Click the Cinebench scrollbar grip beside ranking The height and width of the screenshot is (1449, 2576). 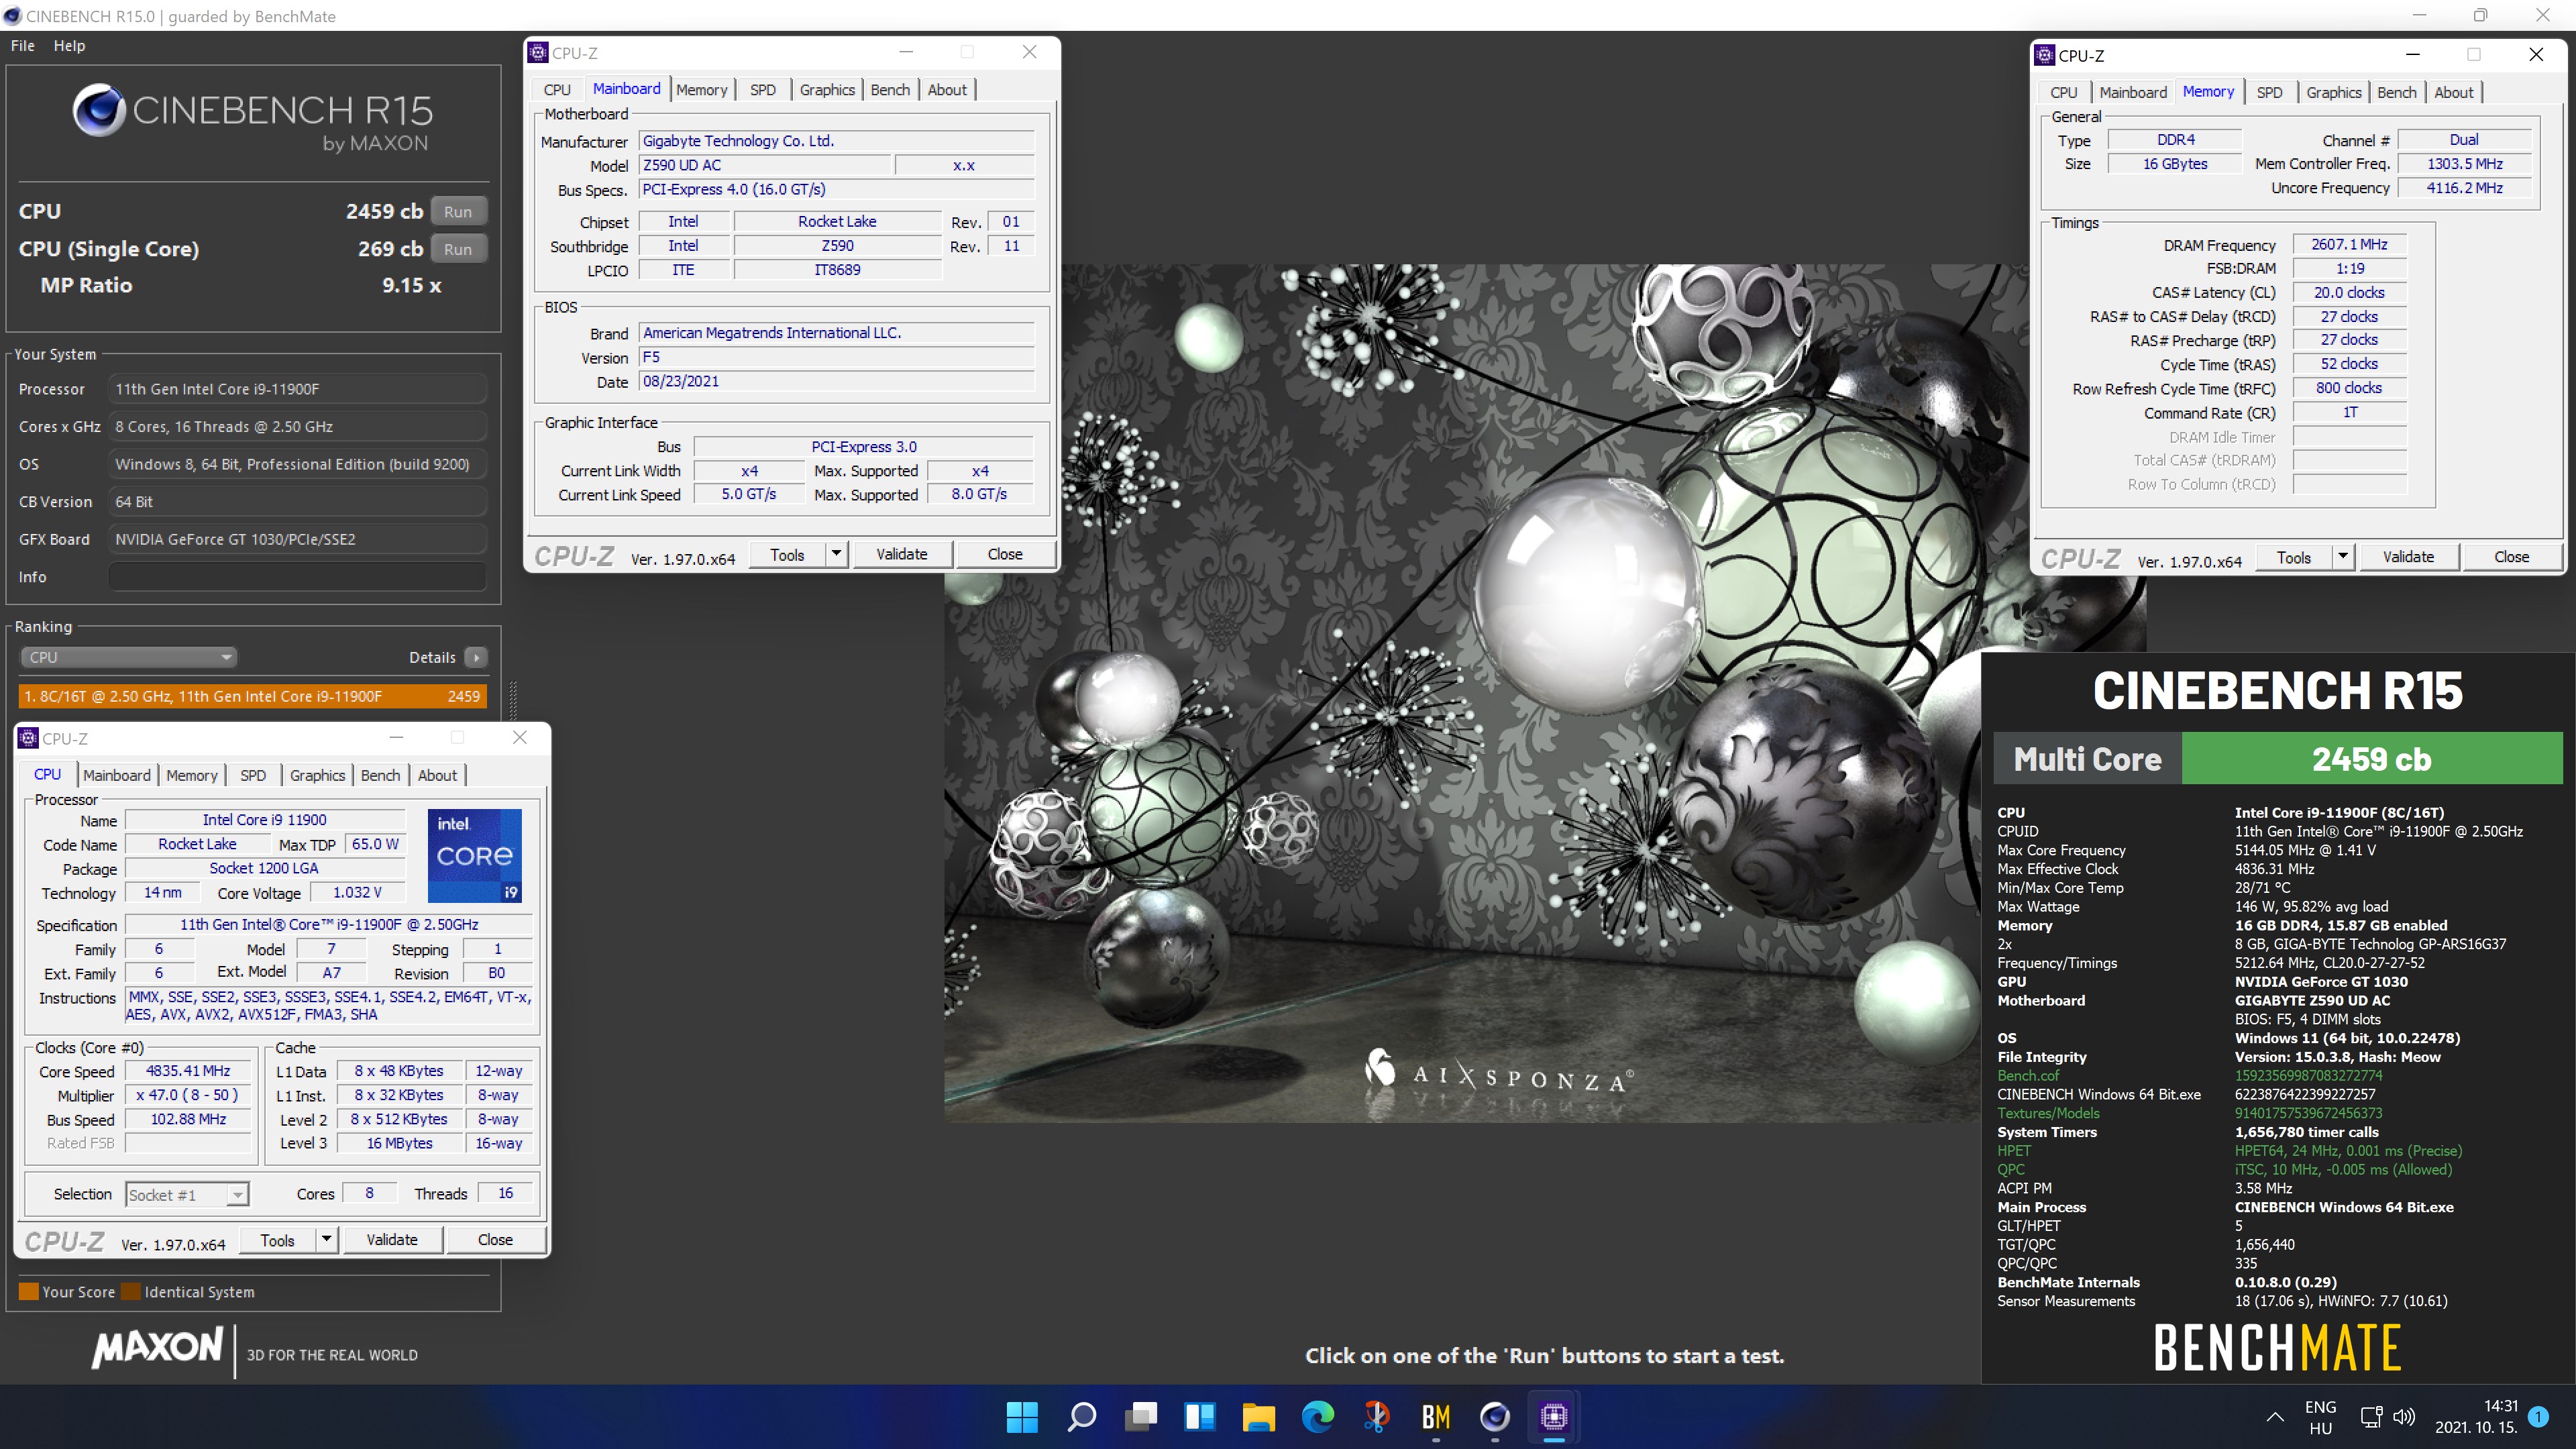[x=514, y=700]
